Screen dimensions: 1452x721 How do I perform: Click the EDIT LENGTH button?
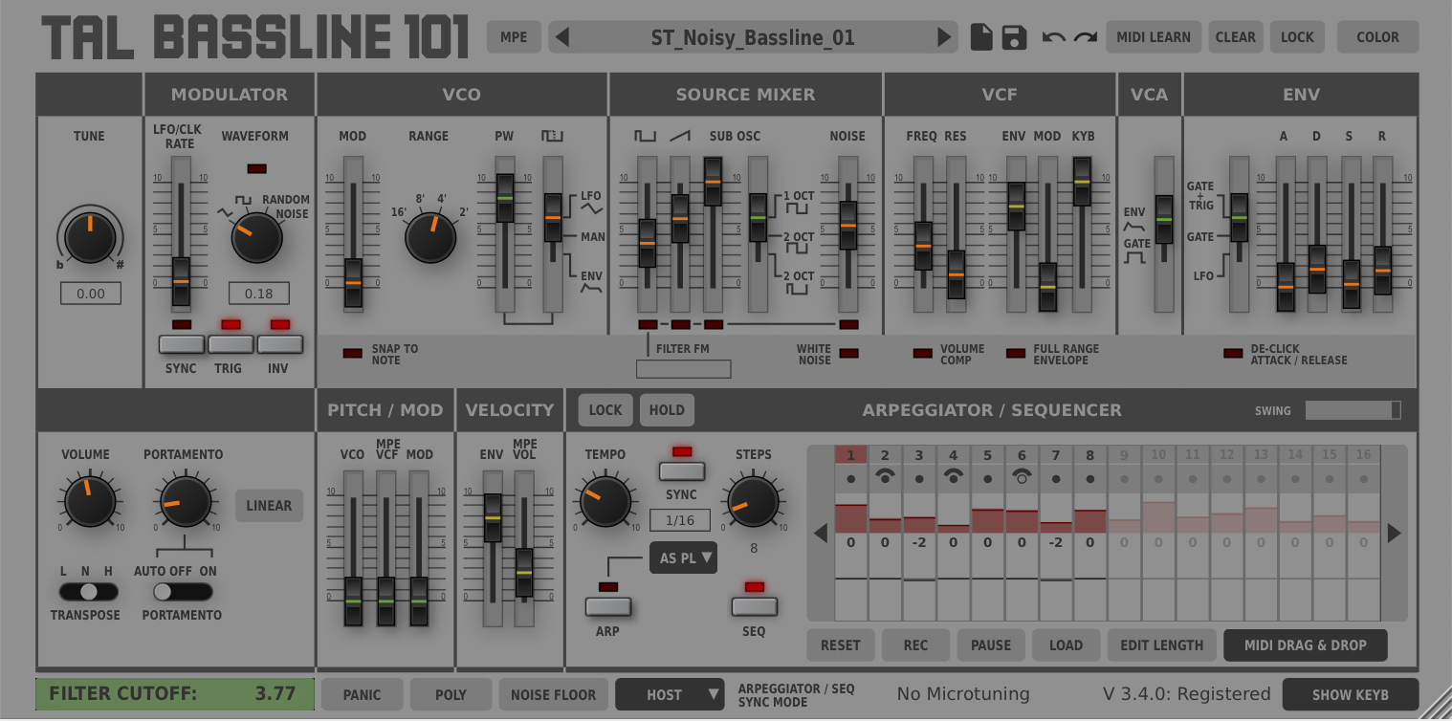point(1161,645)
